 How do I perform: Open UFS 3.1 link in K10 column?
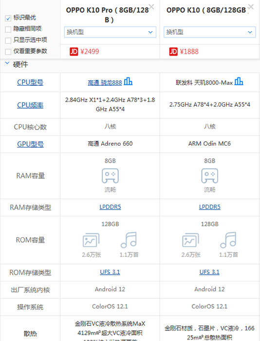pos(209,272)
